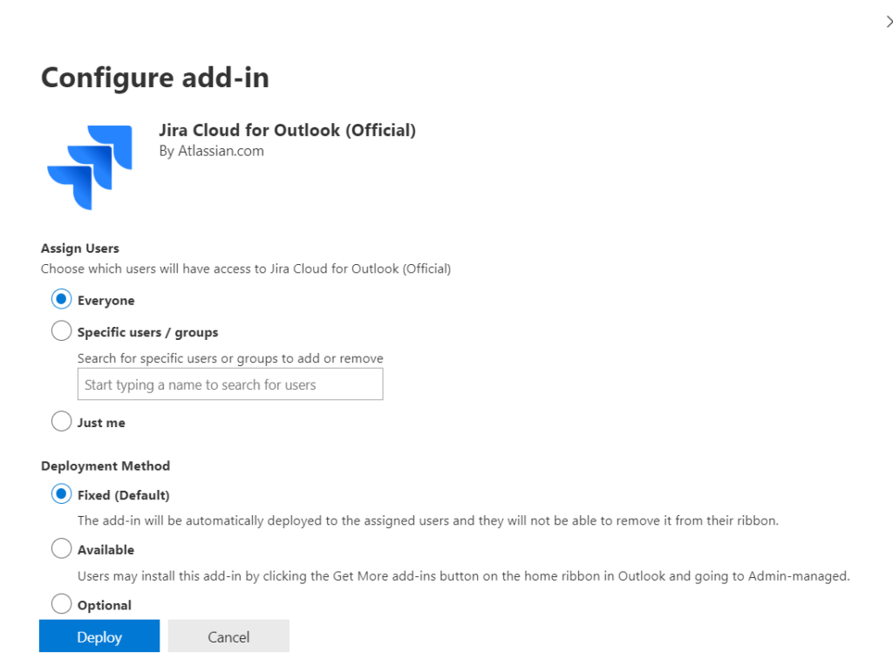Viewport: 893px width, 666px height.
Task: Pick Fixed (Default) deployment method
Action: pyautogui.click(x=62, y=493)
